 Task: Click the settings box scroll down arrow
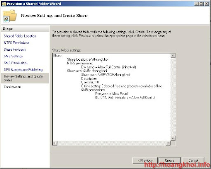pos(173,138)
